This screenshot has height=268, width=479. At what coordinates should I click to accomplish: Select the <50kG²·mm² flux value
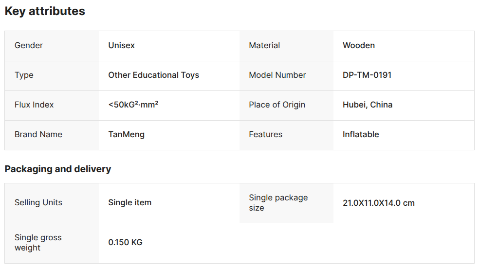[133, 105]
